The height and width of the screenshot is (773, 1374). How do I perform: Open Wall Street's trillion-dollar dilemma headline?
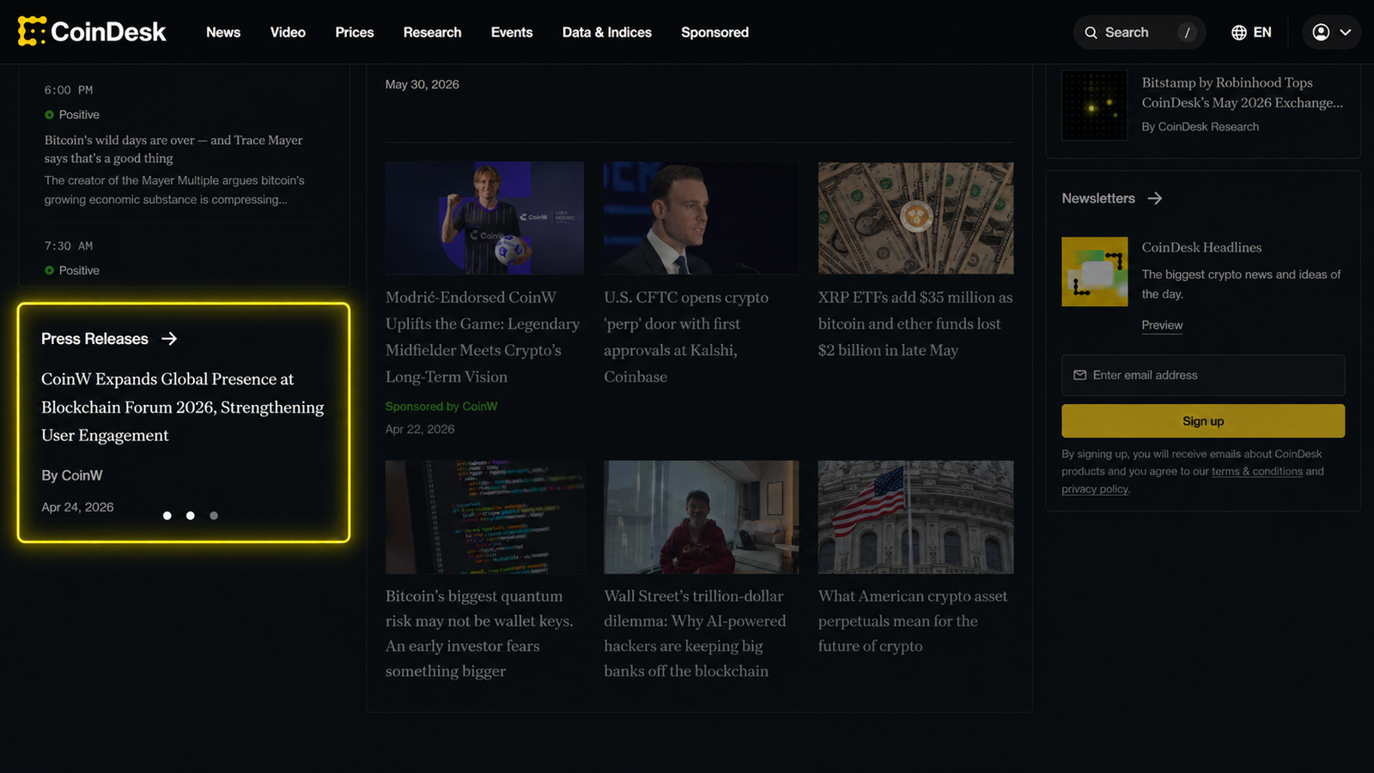point(695,633)
